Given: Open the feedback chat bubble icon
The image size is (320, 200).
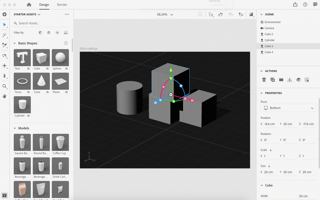Looking at the screenshot, I should click(x=315, y=5).
